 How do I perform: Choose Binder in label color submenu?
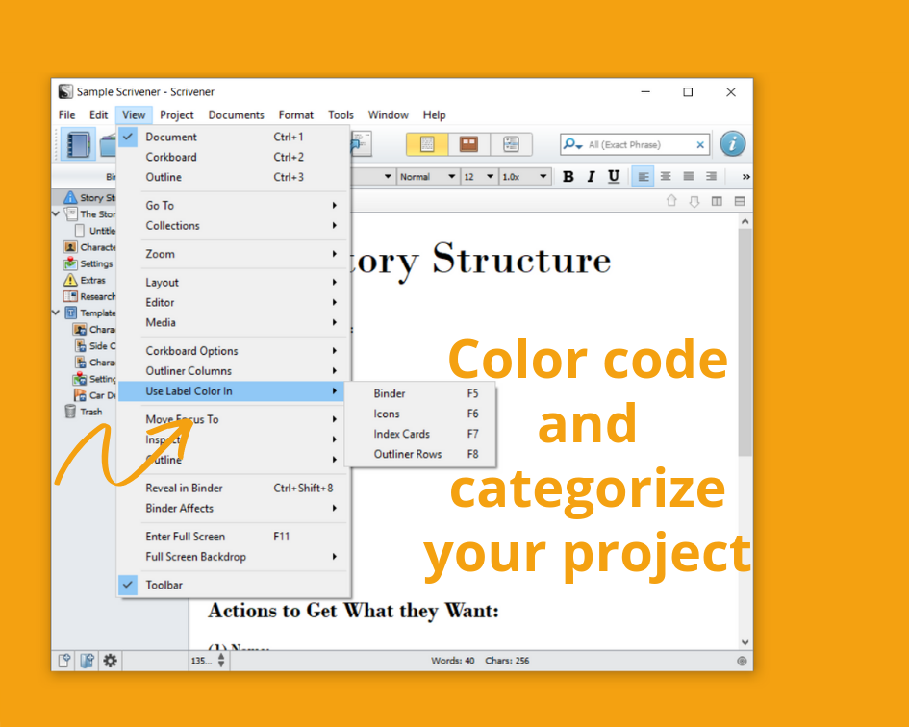pyautogui.click(x=420, y=393)
